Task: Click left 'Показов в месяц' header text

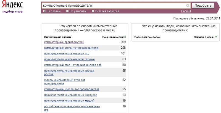Action: pyautogui.click(x=113, y=37)
